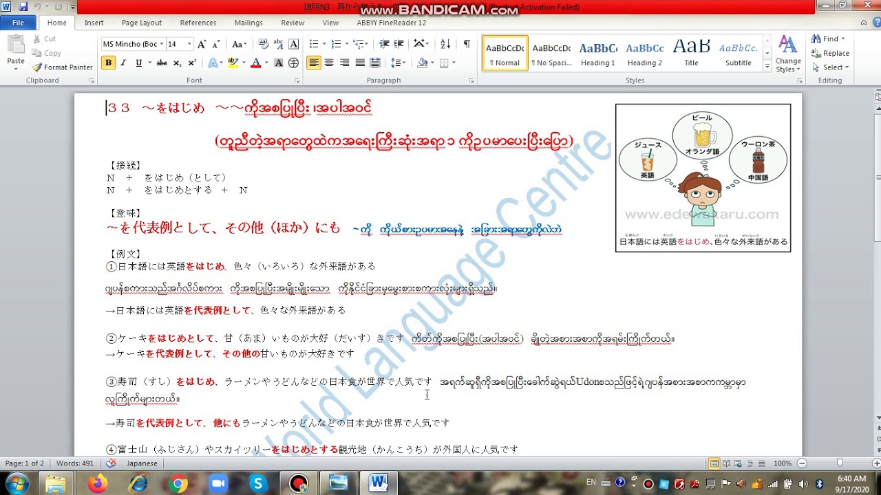Open Borders dropdown arrow
The width and height of the screenshot is (881, 495).
(x=453, y=63)
